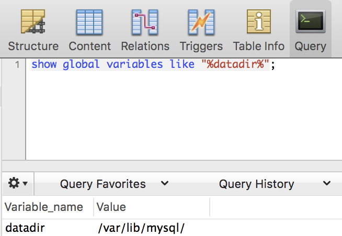The image size is (342, 236).
Task: Expand the Query Favorites dropdown
Action: point(114,184)
